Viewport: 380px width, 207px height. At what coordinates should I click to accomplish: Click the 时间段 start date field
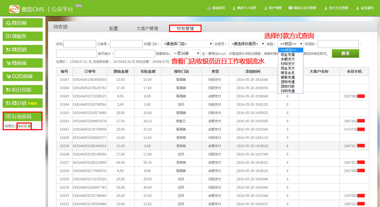[x=338, y=44]
